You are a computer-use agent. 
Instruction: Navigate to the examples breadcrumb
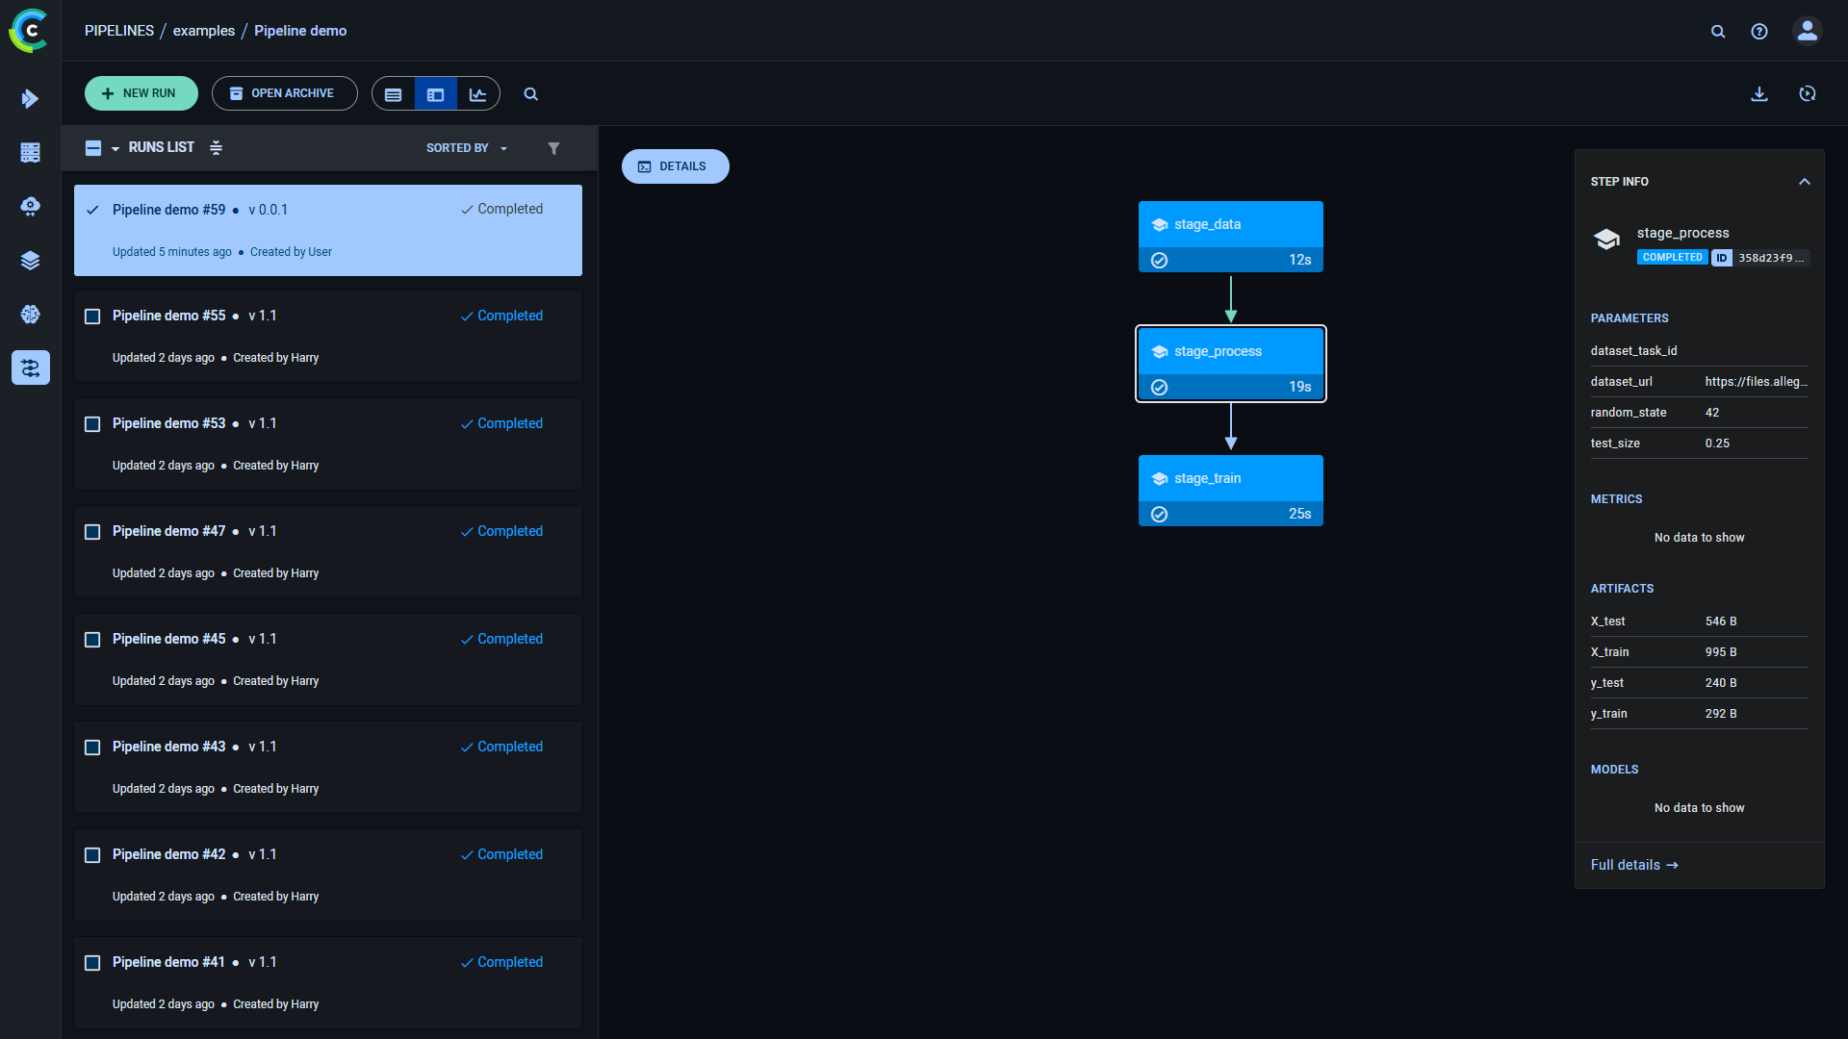pyautogui.click(x=203, y=30)
